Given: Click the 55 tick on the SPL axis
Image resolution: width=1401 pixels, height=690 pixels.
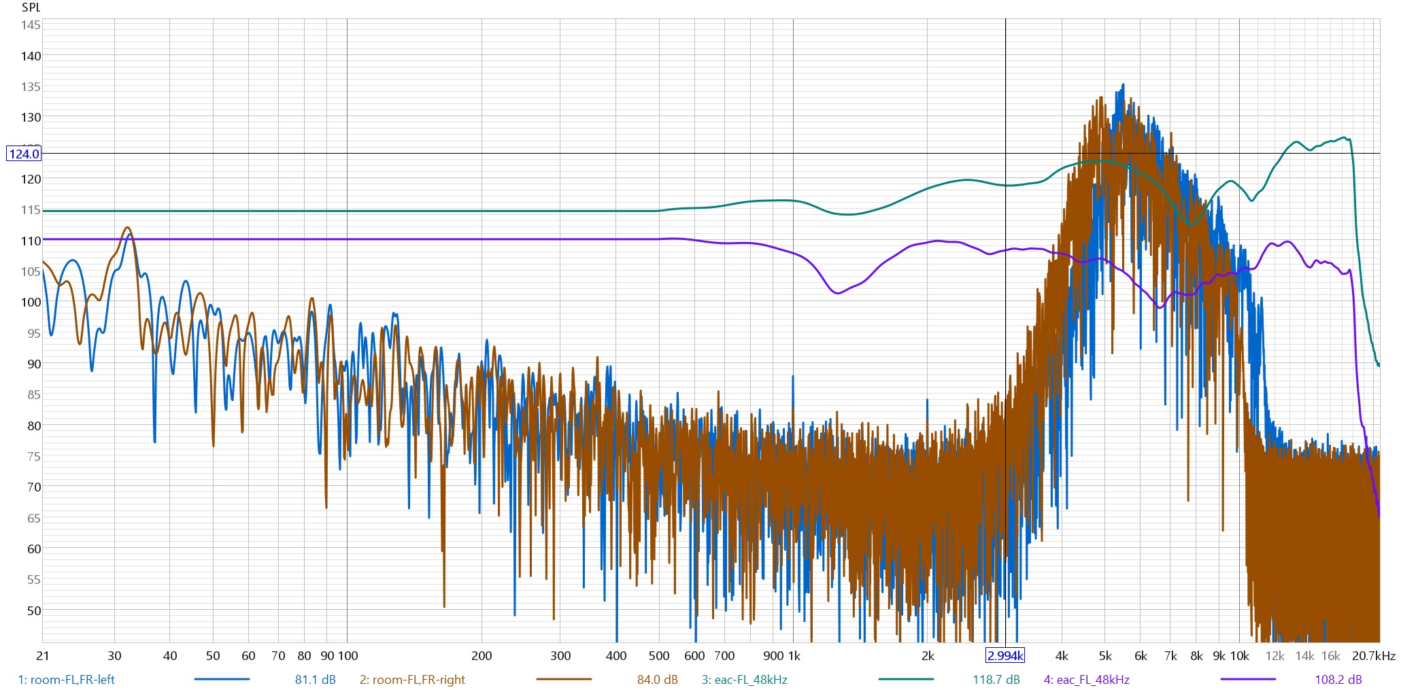Looking at the screenshot, I should [x=34, y=579].
